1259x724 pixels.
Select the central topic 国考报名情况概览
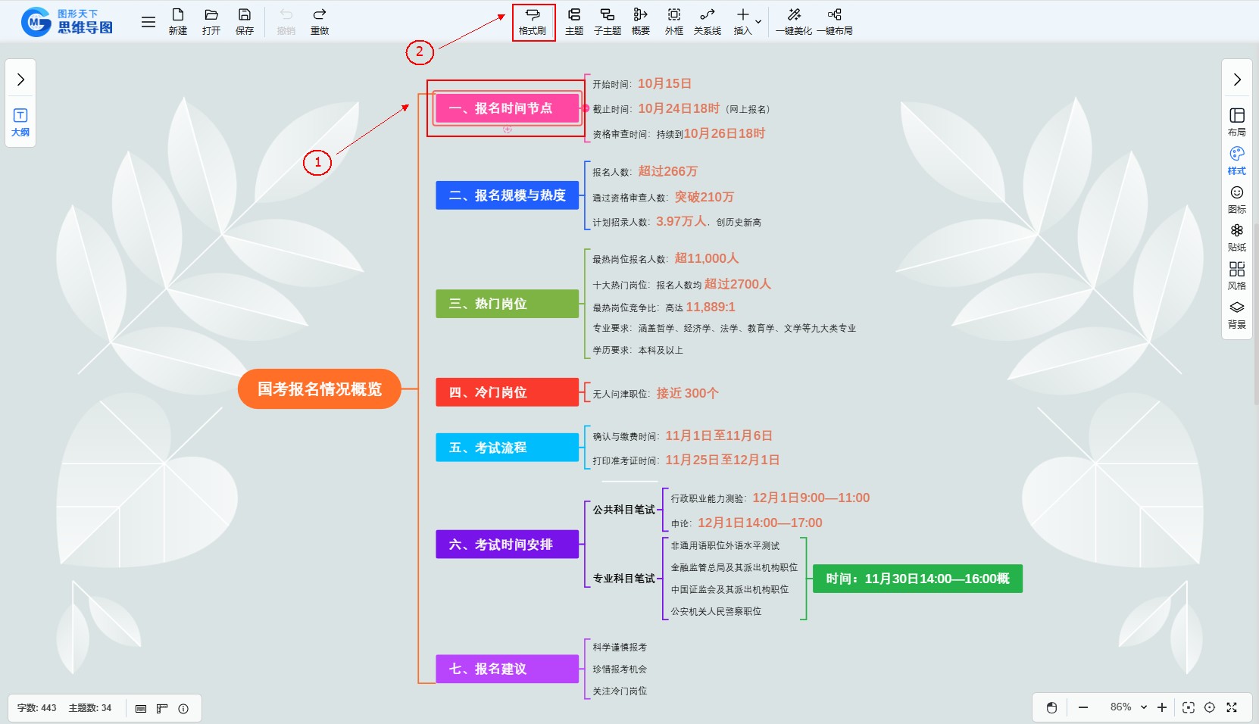click(319, 389)
